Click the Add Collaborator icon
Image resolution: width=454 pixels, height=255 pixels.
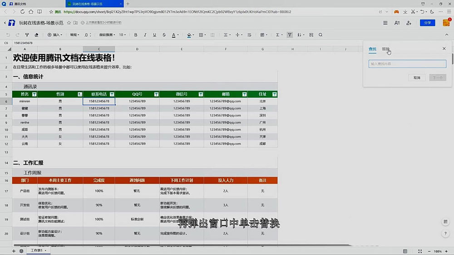click(x=409, y=23)
